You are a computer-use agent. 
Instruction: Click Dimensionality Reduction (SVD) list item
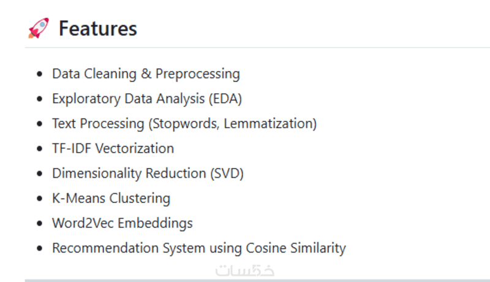click(148, 173)
